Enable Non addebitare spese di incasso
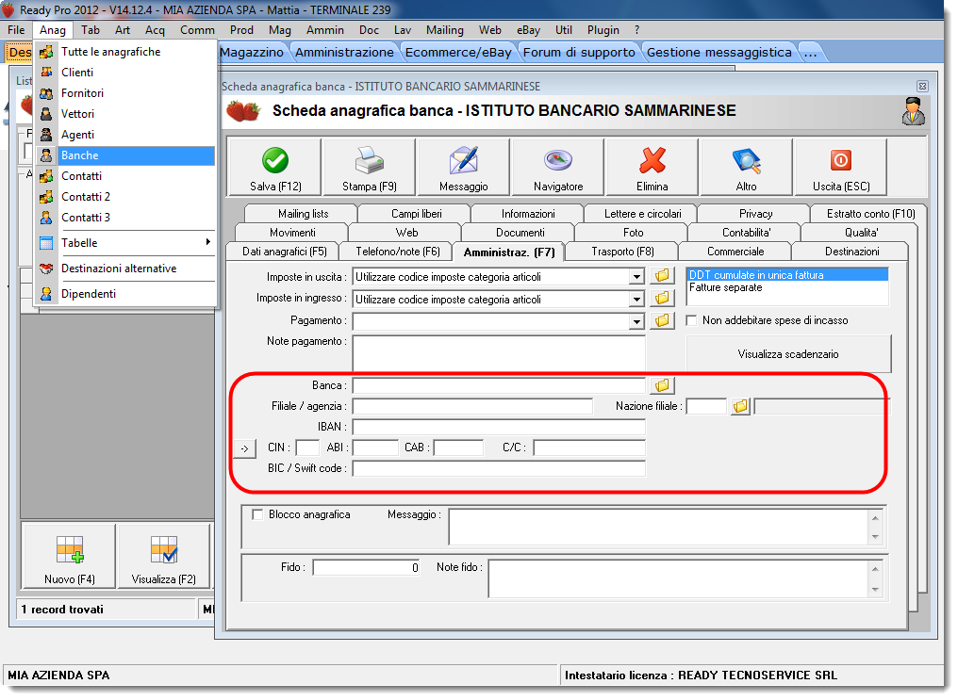Viewport: 958px width, 700px height. (691, 320)
